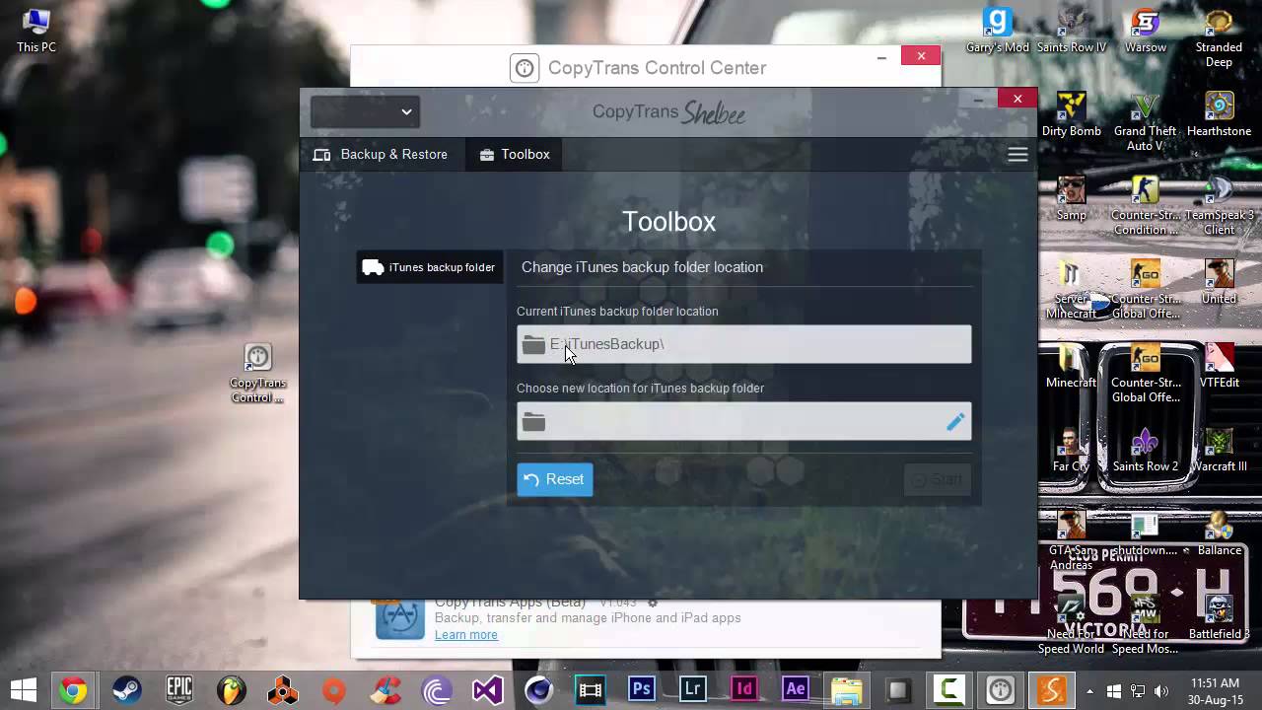The height and width of the screenshot is (710, 1262).
Task: Switch to CopyTrans Control Center taskbar button
Action: pyautogui.click(x=1001, y=690)
